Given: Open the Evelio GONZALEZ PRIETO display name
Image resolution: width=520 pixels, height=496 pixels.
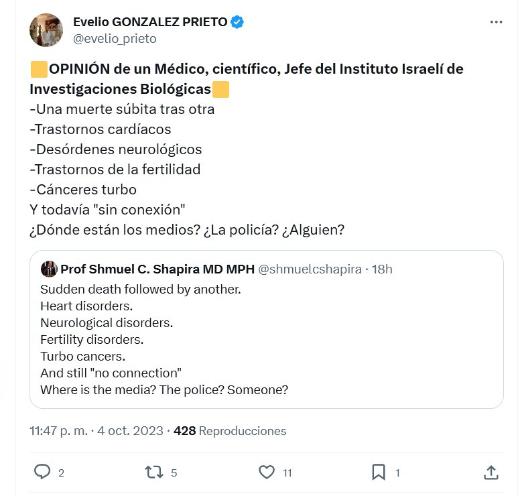Looking at the screenshot, I should (150, 22).
